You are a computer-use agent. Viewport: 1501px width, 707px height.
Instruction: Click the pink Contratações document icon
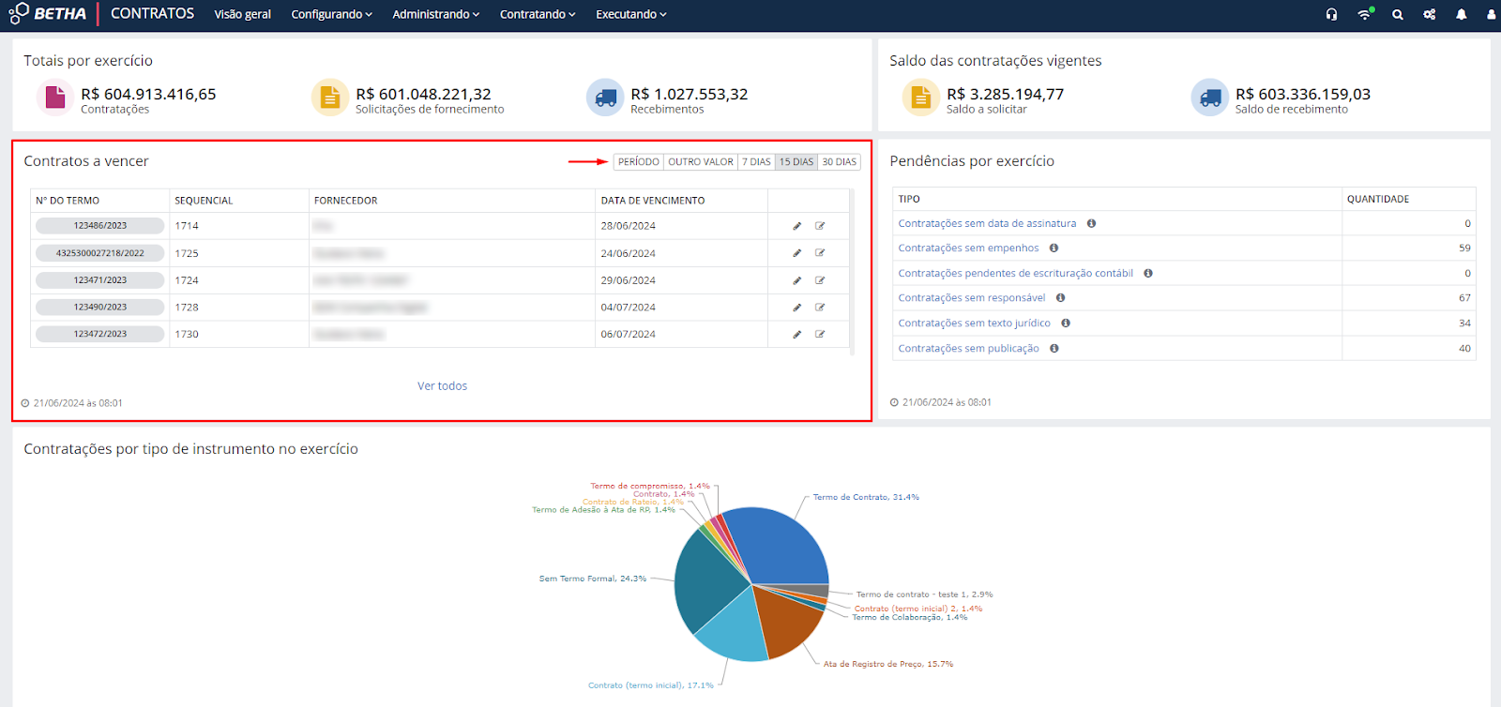[x=55, y=97]
